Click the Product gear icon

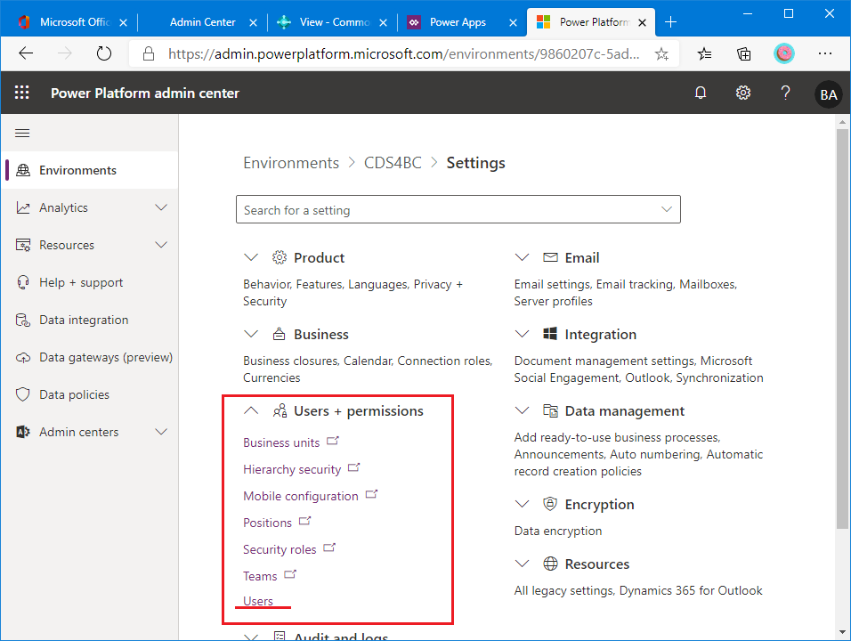point(279,257)
